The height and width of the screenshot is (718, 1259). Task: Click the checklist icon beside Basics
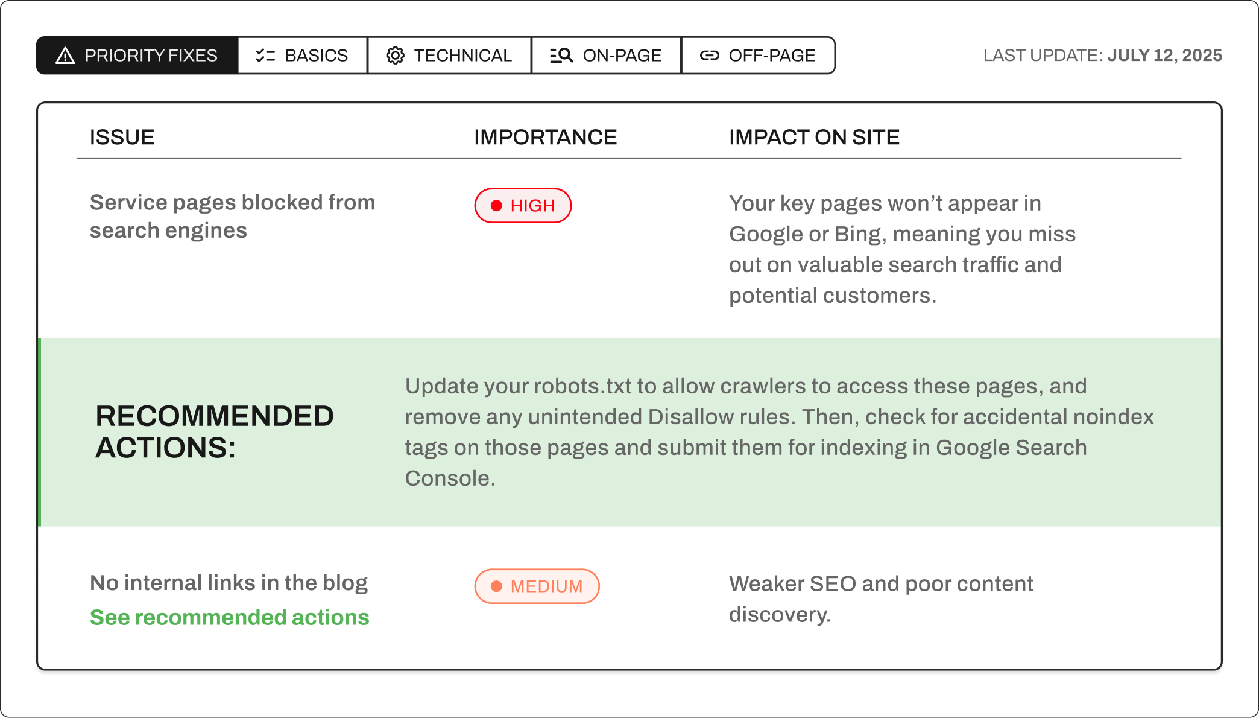coord(265,56)
